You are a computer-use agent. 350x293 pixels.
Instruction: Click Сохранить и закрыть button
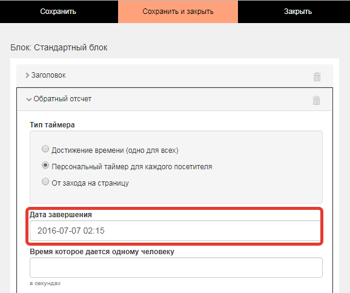point(178,12)
